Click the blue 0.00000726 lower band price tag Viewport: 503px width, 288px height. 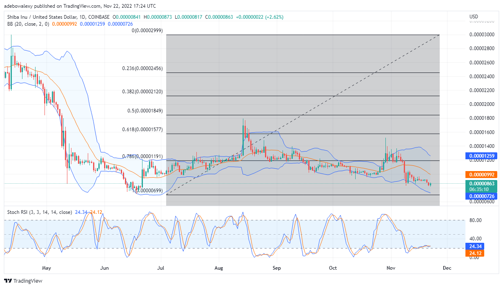(x=482, y=196)
